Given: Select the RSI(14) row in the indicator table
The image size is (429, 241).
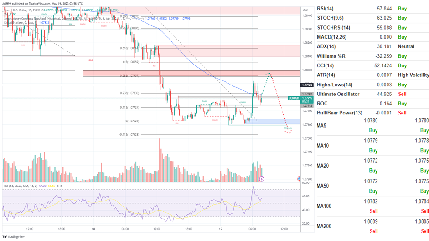Looking at the screenshot, I should click(328, 8).
